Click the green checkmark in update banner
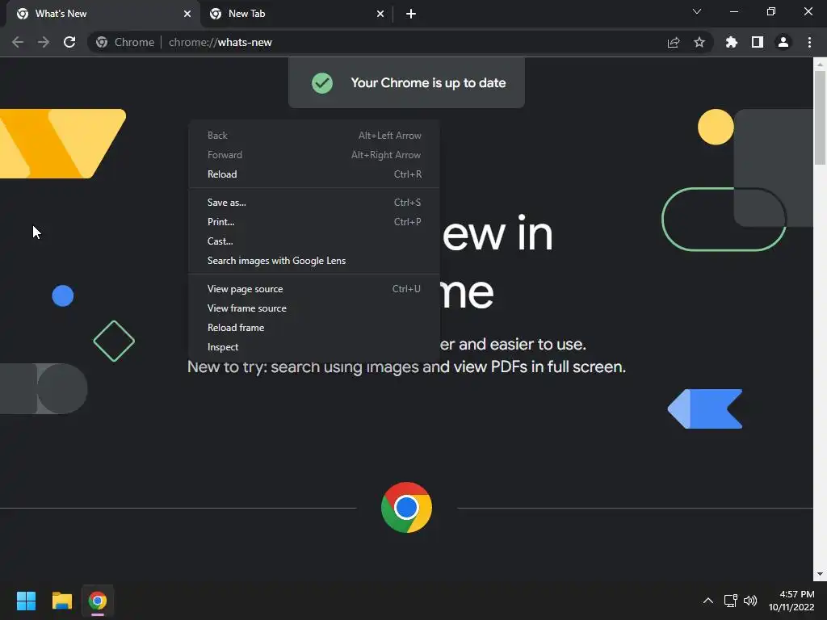The image size is (827, 620). 322,83
